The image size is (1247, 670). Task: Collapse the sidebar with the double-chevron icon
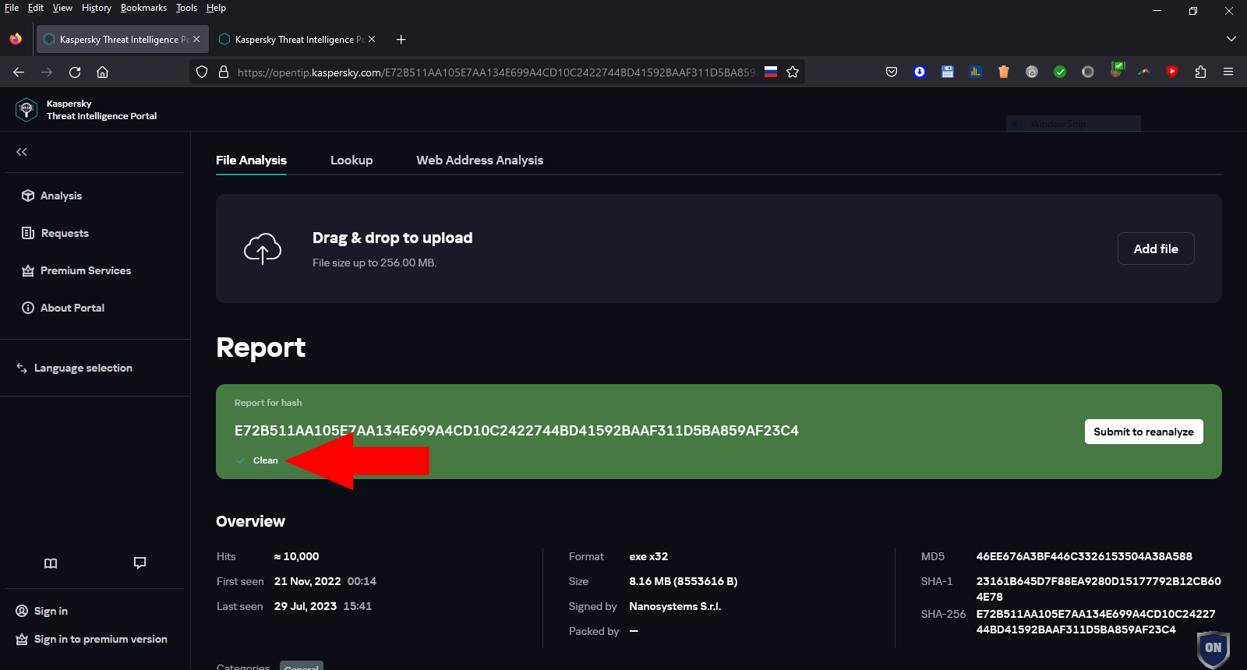pos(22,152)
